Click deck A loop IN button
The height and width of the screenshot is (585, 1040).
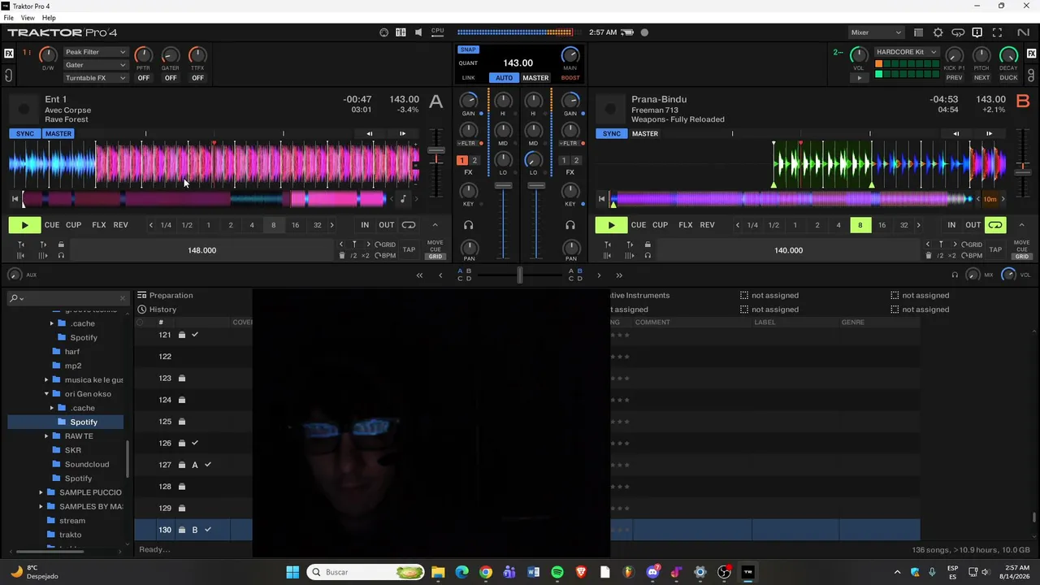(x=365, y=225)
